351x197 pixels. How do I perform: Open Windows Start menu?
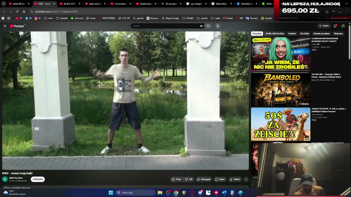(111, 193)
